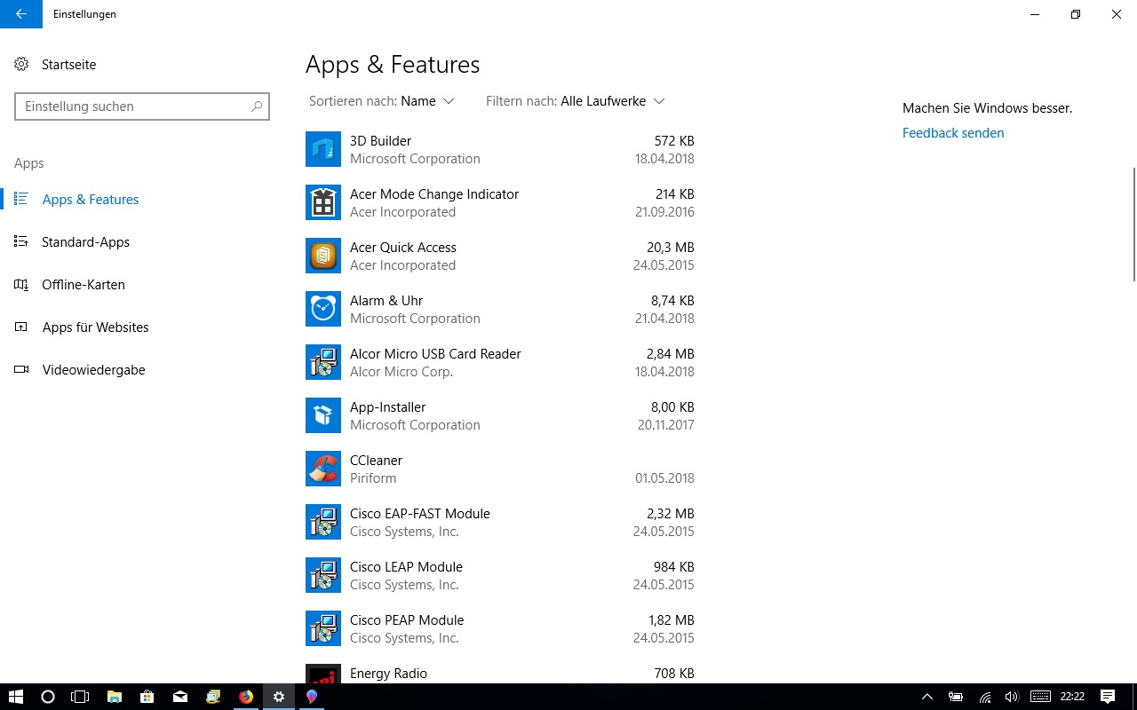Click the Alcor Micro Corp. publisher text
Viewport: 1137px width, 710px height.
tap(402, 372)
